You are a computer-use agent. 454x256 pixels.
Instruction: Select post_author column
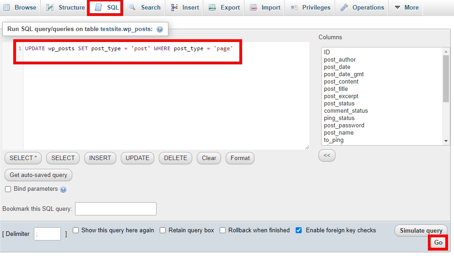tap(382, 60)
